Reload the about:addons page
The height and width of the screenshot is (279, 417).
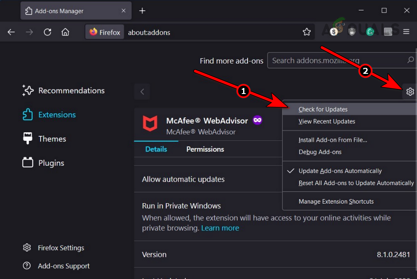[47, 31]
